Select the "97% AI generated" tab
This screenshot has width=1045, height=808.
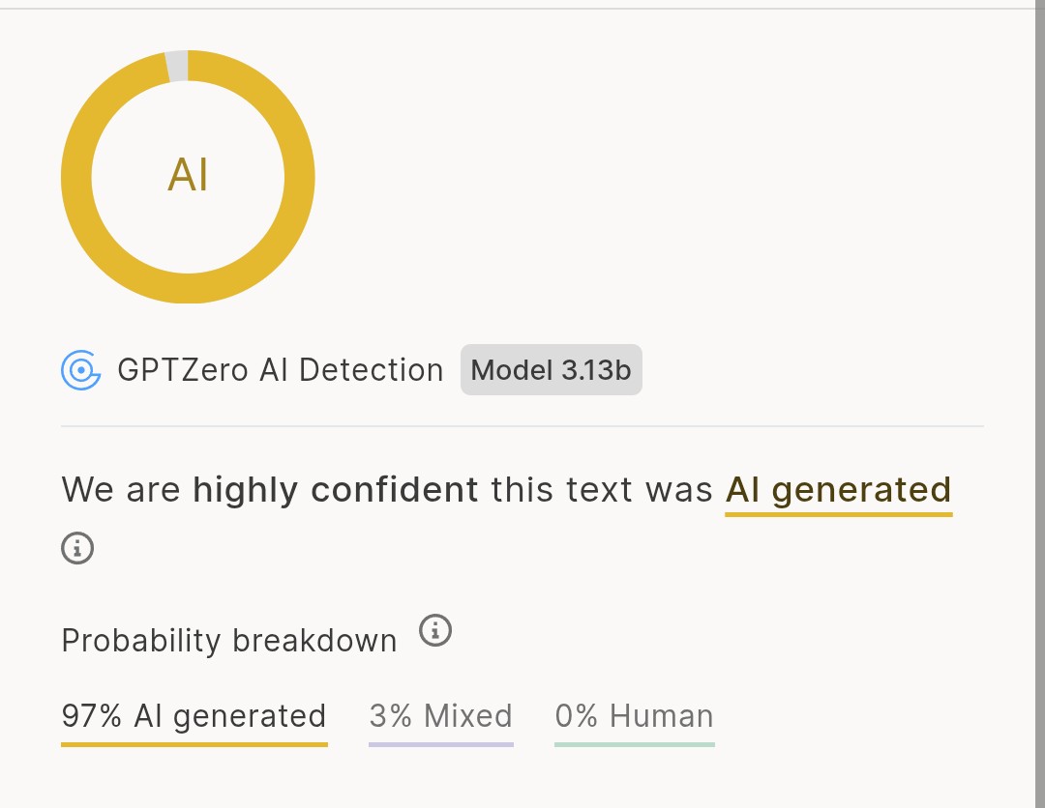[194, 716]
